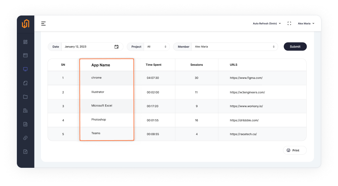The image size is (338, 186).
Task: Open the folder icon in the sidebar
Action: (x=25, y=97)
